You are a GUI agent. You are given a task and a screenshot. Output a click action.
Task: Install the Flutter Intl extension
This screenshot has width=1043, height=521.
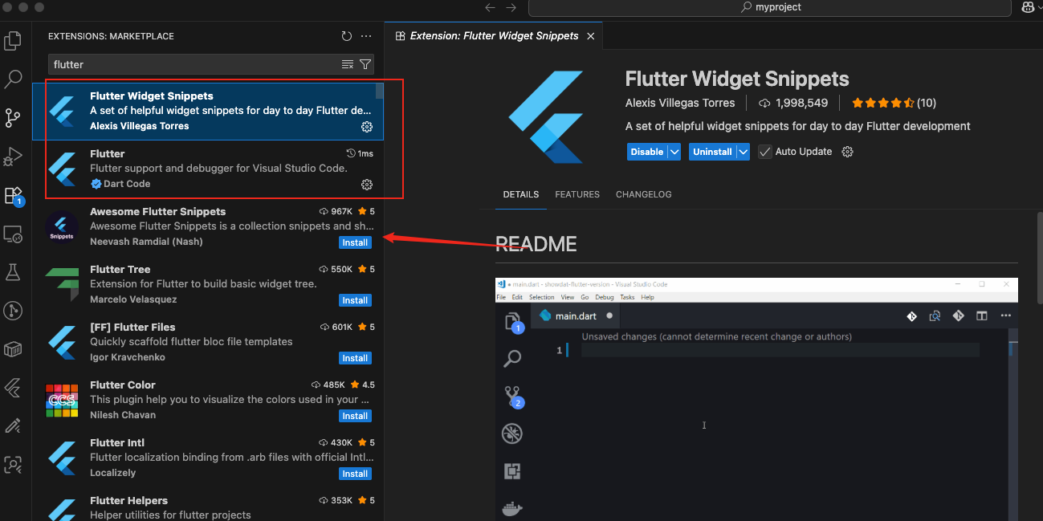(355, 474)
